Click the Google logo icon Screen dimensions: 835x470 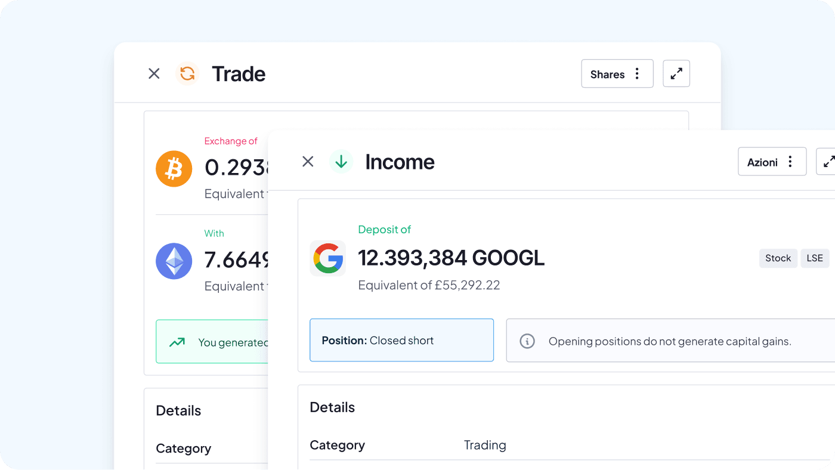click(x=327, y=258)
